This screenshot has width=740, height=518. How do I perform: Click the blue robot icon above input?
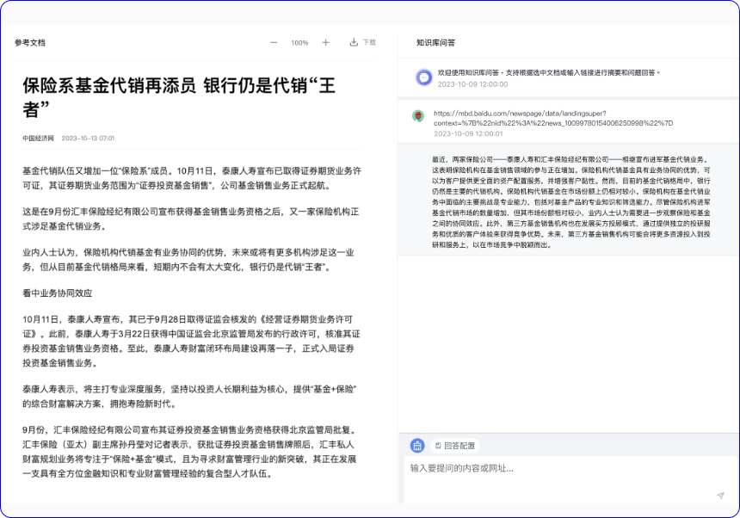pyautogui.click(x=417, y=446)
